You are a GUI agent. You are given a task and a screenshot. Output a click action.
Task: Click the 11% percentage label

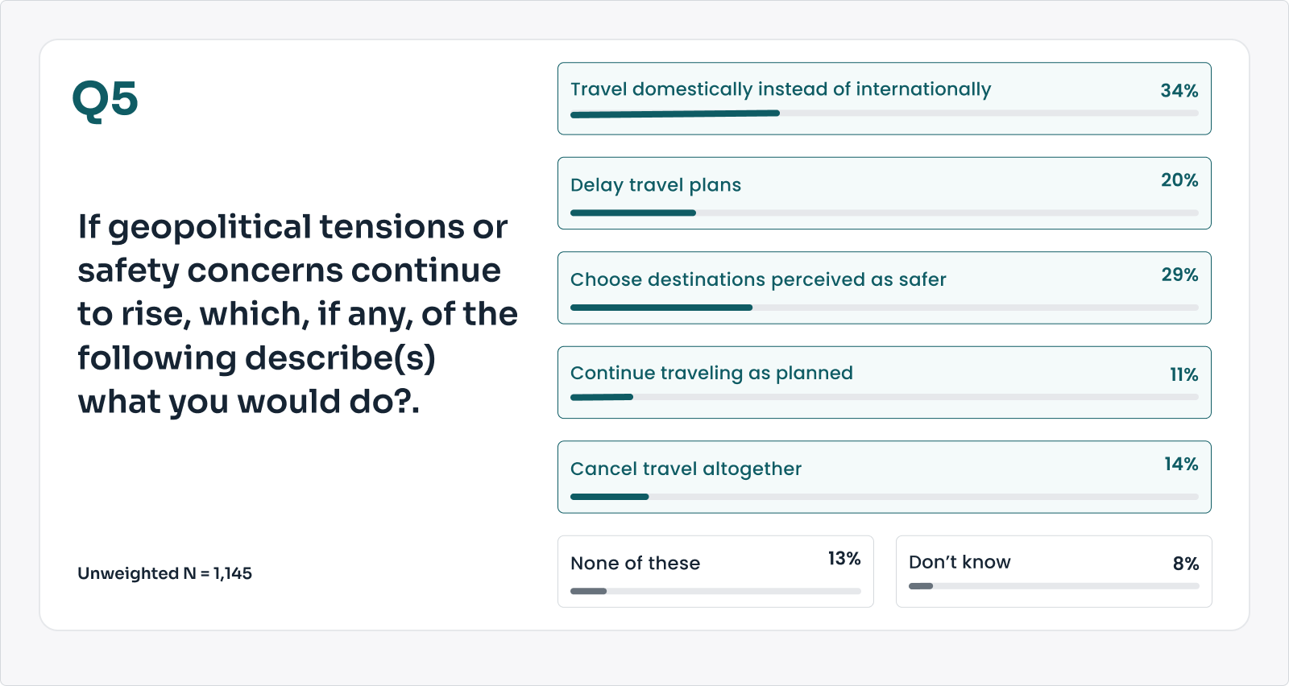tap(1183, 375)
